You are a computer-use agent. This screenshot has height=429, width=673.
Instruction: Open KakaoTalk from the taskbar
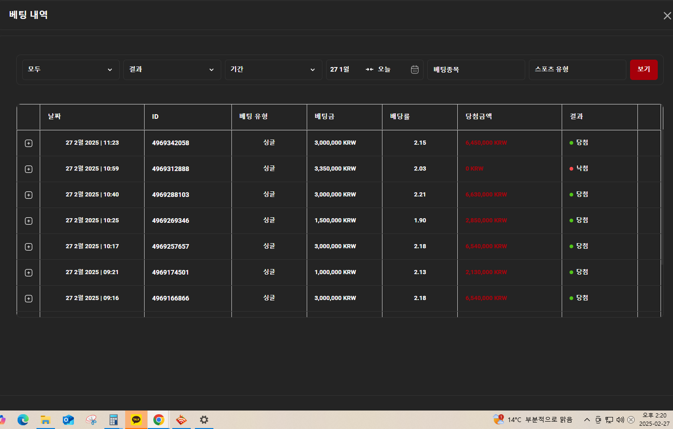click(x=136, y=420)
